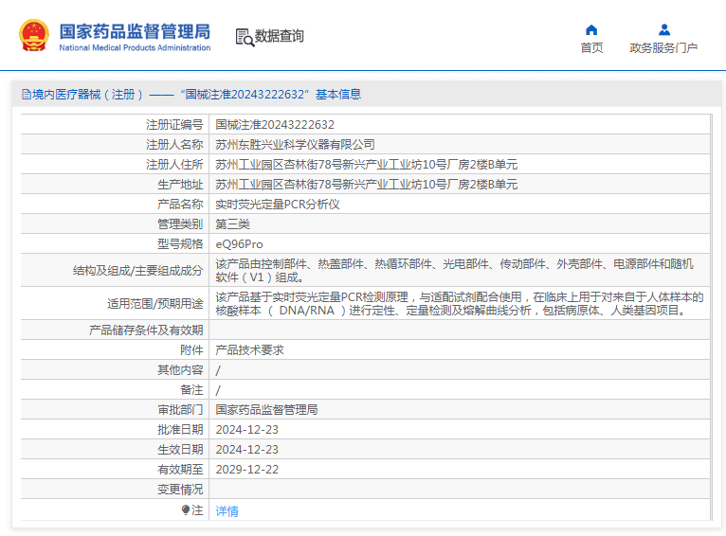The width and height of the screenshot is (726, 536).
Task: Select 苏州东胜兴业科学仪器有限公司 cell
Action: 295,144
